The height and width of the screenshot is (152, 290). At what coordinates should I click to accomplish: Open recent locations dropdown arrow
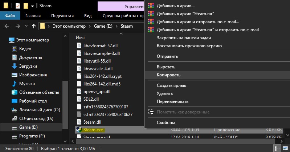26,26
